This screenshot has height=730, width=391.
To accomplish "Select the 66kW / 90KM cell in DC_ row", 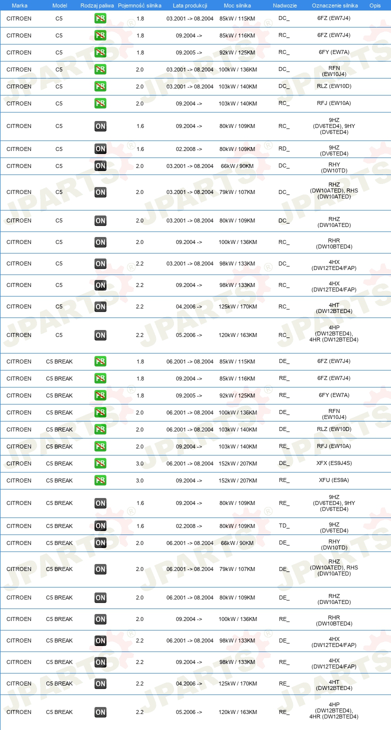I will (237, 166).
